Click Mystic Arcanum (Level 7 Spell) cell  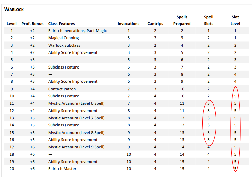click(x=76, y=118)
